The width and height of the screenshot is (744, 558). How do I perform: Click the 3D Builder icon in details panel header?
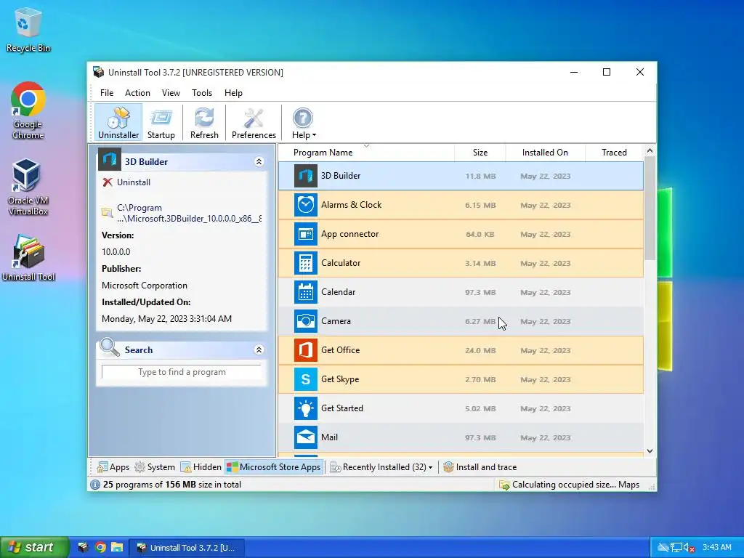click(x=110, y=159)
